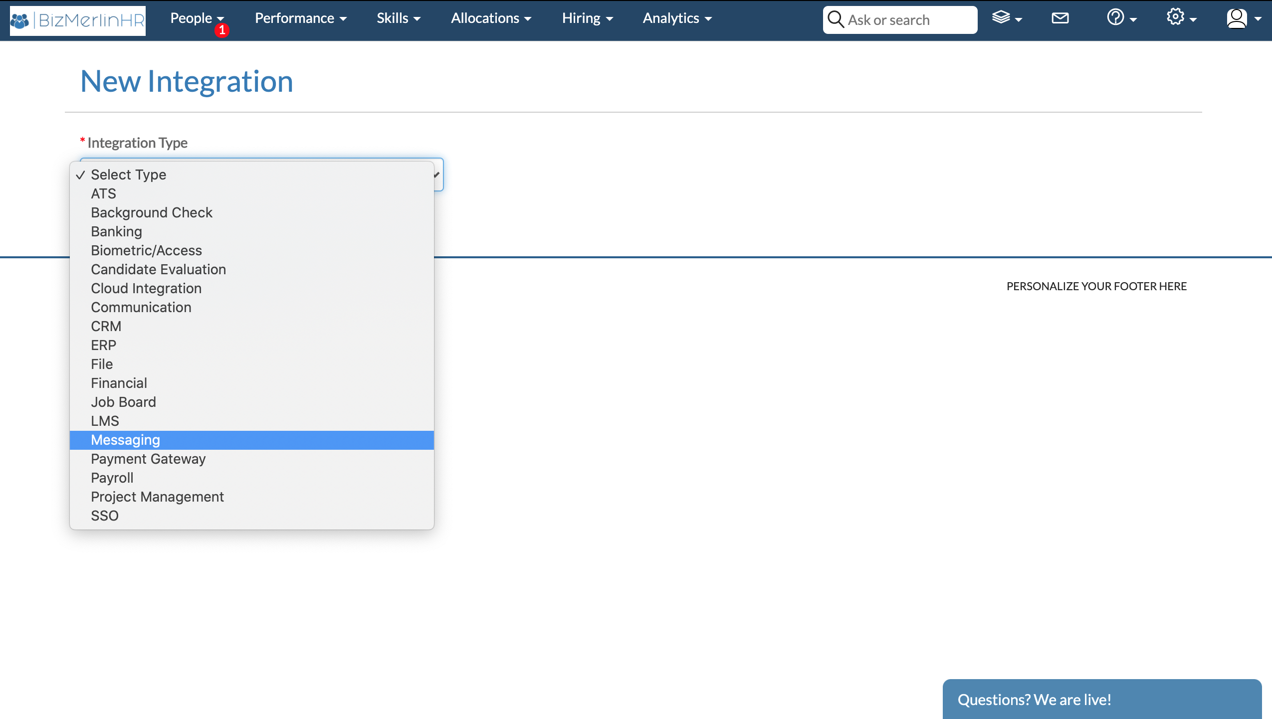The width and height of the screenshot is (1272, 719).
Task: Select Job Board option
Action: (252, 402)
